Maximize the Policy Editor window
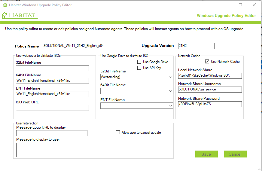 click(x=240, y=5)
